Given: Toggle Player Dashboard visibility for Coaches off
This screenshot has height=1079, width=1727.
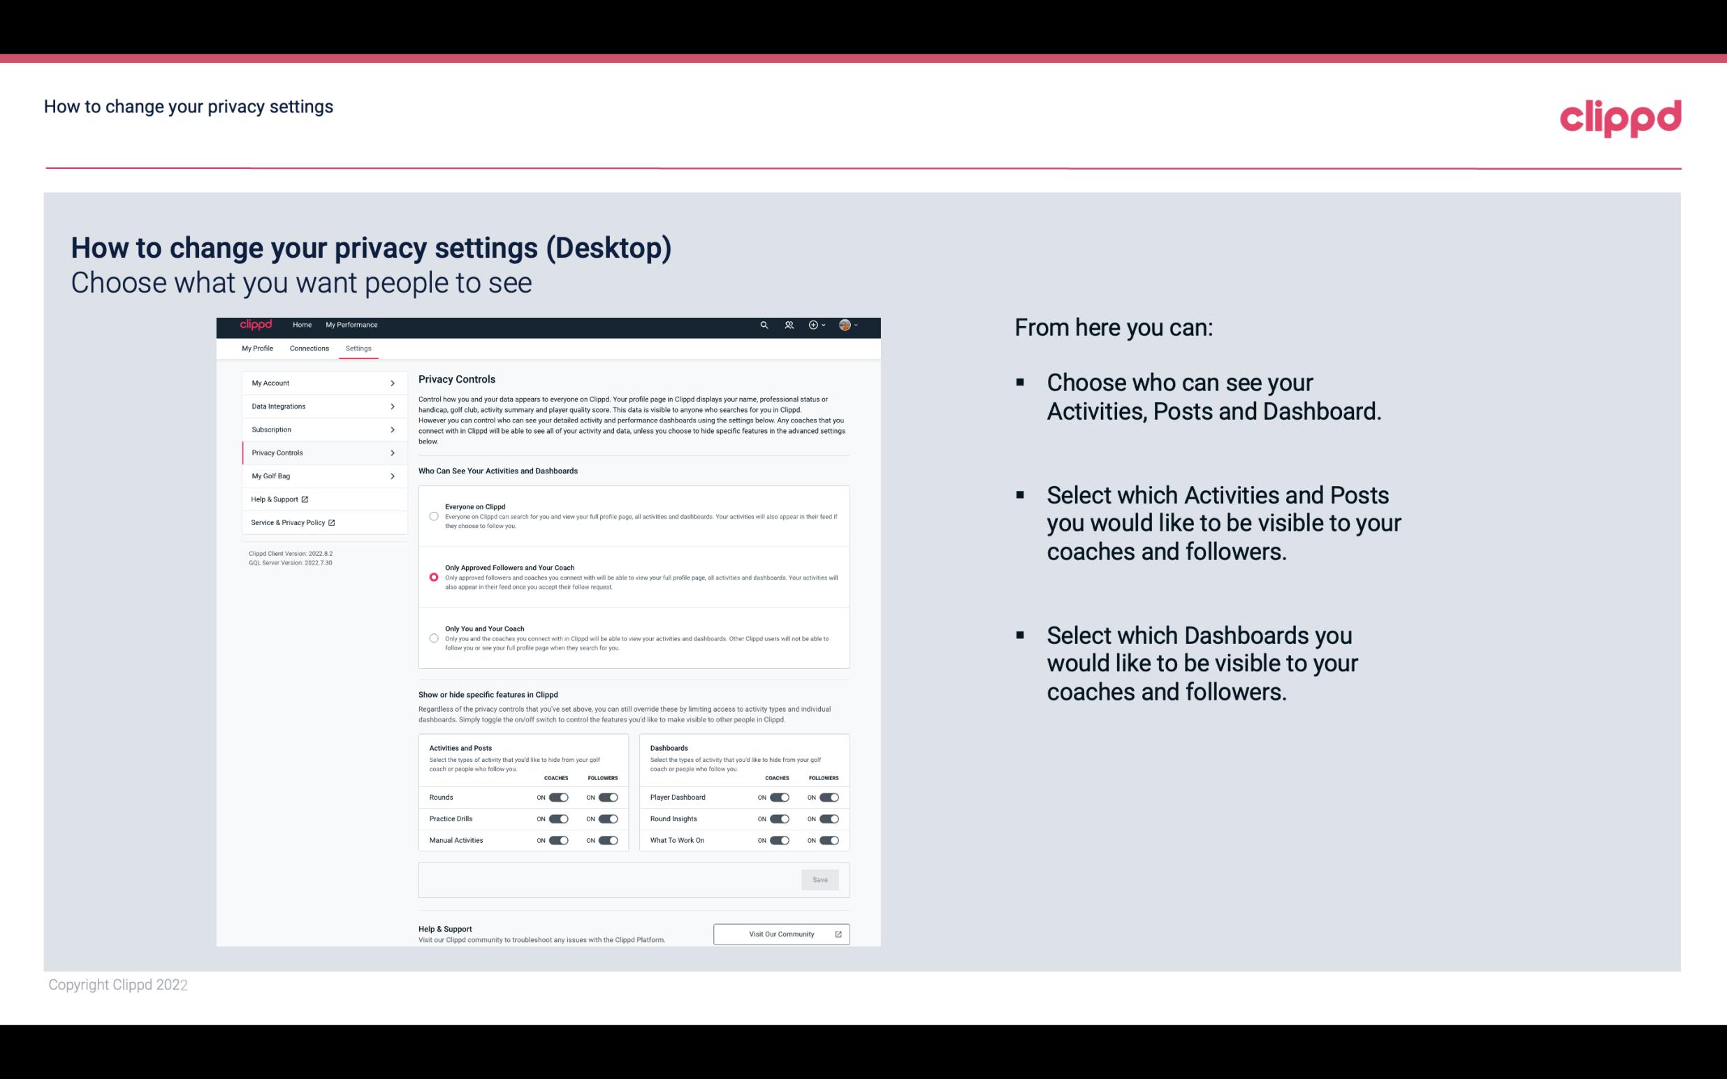Looking at the screenshot, I should (x=780, y=797).
